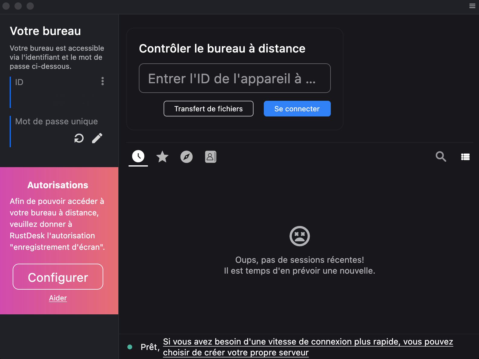Focus the remote device ID input field
This screenshot has height=359, width=479.
pos(235,78)
